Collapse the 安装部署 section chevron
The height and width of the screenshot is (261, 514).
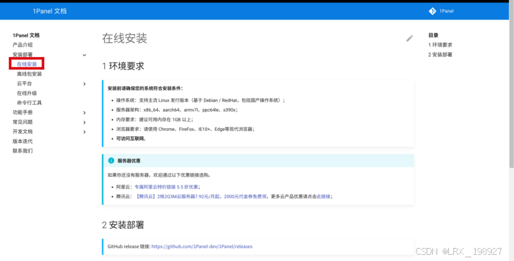point(84,55)
